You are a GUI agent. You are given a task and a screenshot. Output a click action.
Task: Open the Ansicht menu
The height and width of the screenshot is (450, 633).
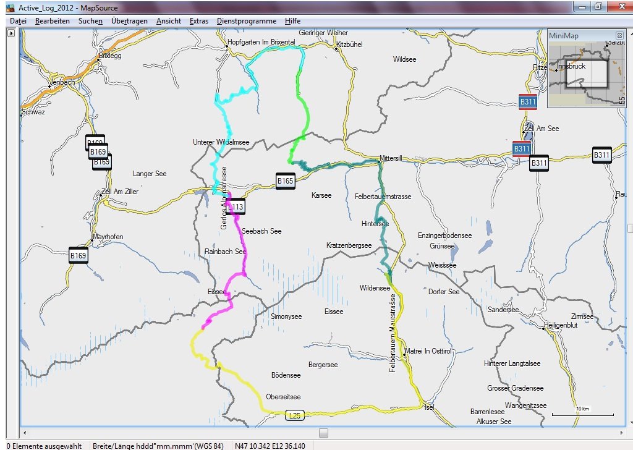pos(169,21)
